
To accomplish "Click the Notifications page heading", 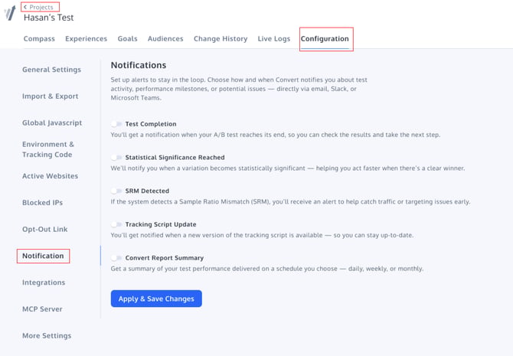I will [x=139, y=65].
